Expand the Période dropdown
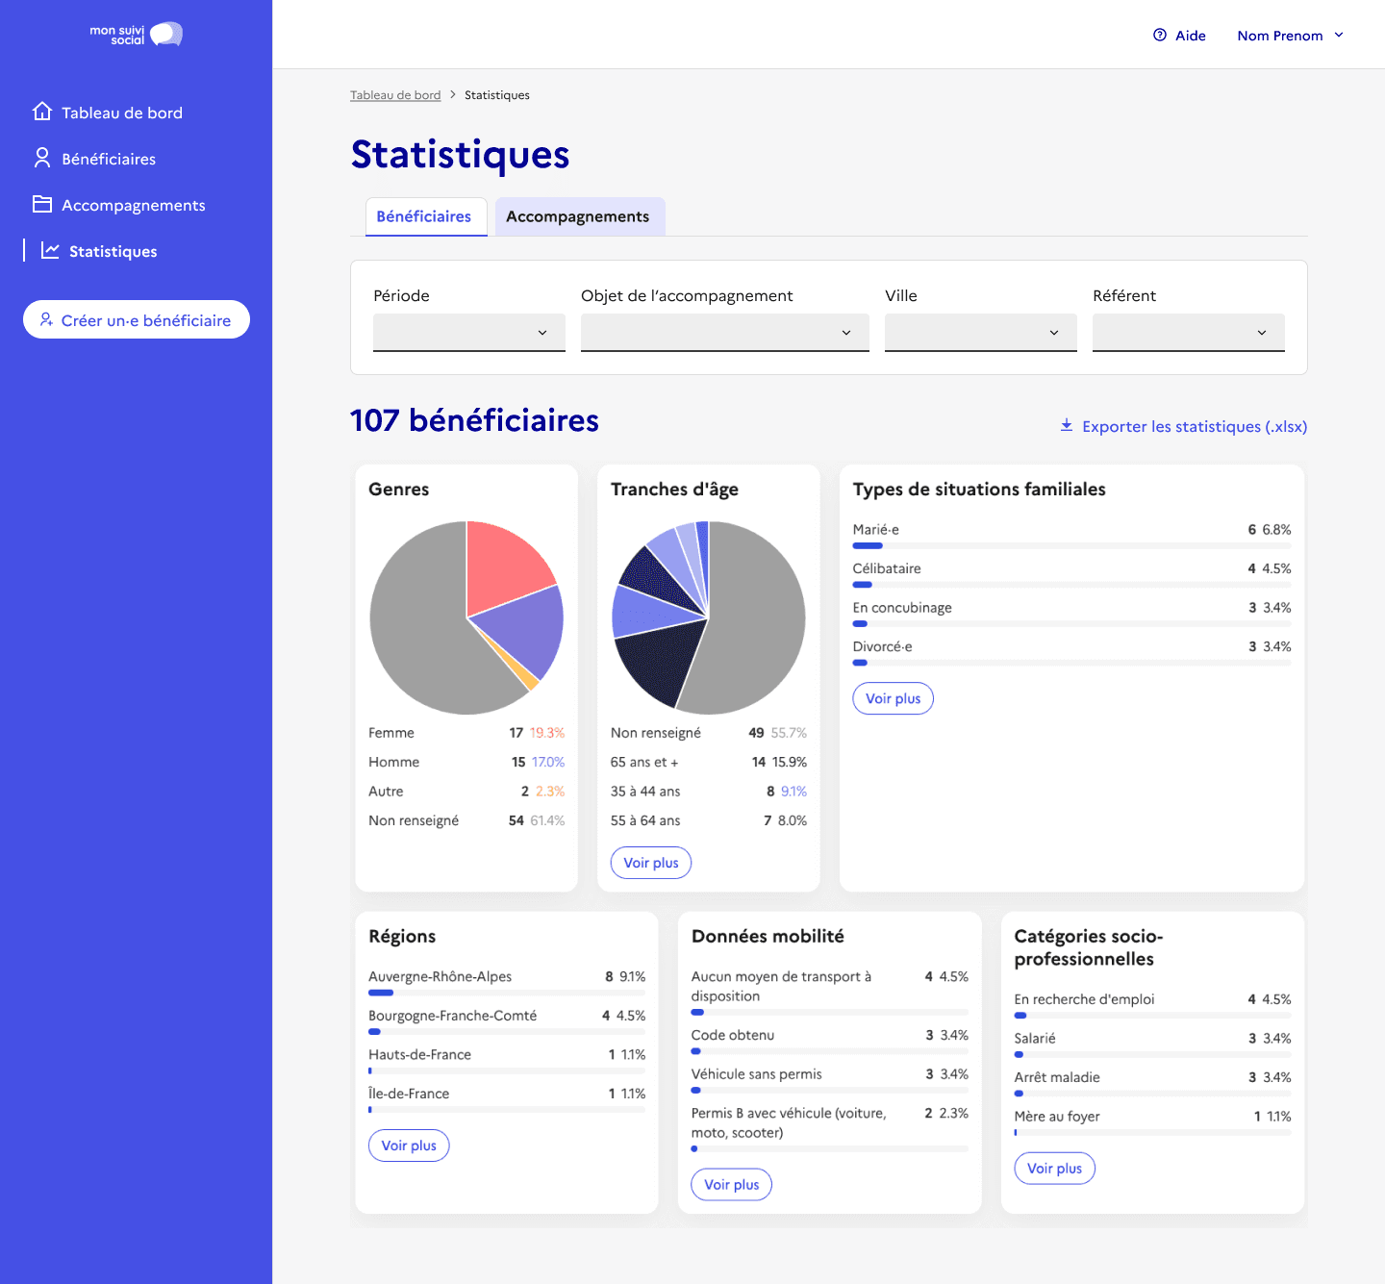 pos(468,333)
